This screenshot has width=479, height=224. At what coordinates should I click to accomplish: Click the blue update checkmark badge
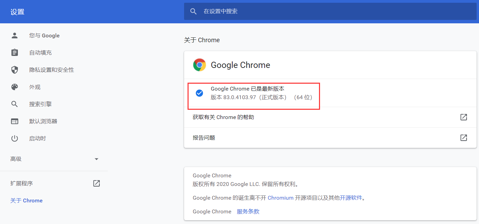[x=199, y=93]
